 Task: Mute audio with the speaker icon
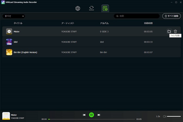(x=165, y=116)
